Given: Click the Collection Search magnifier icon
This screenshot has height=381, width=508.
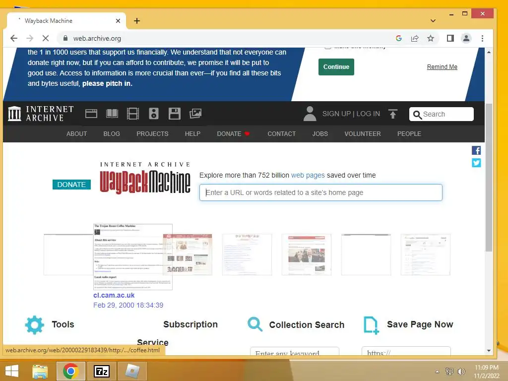Looking at the screenshot, I should coord(255,324).
